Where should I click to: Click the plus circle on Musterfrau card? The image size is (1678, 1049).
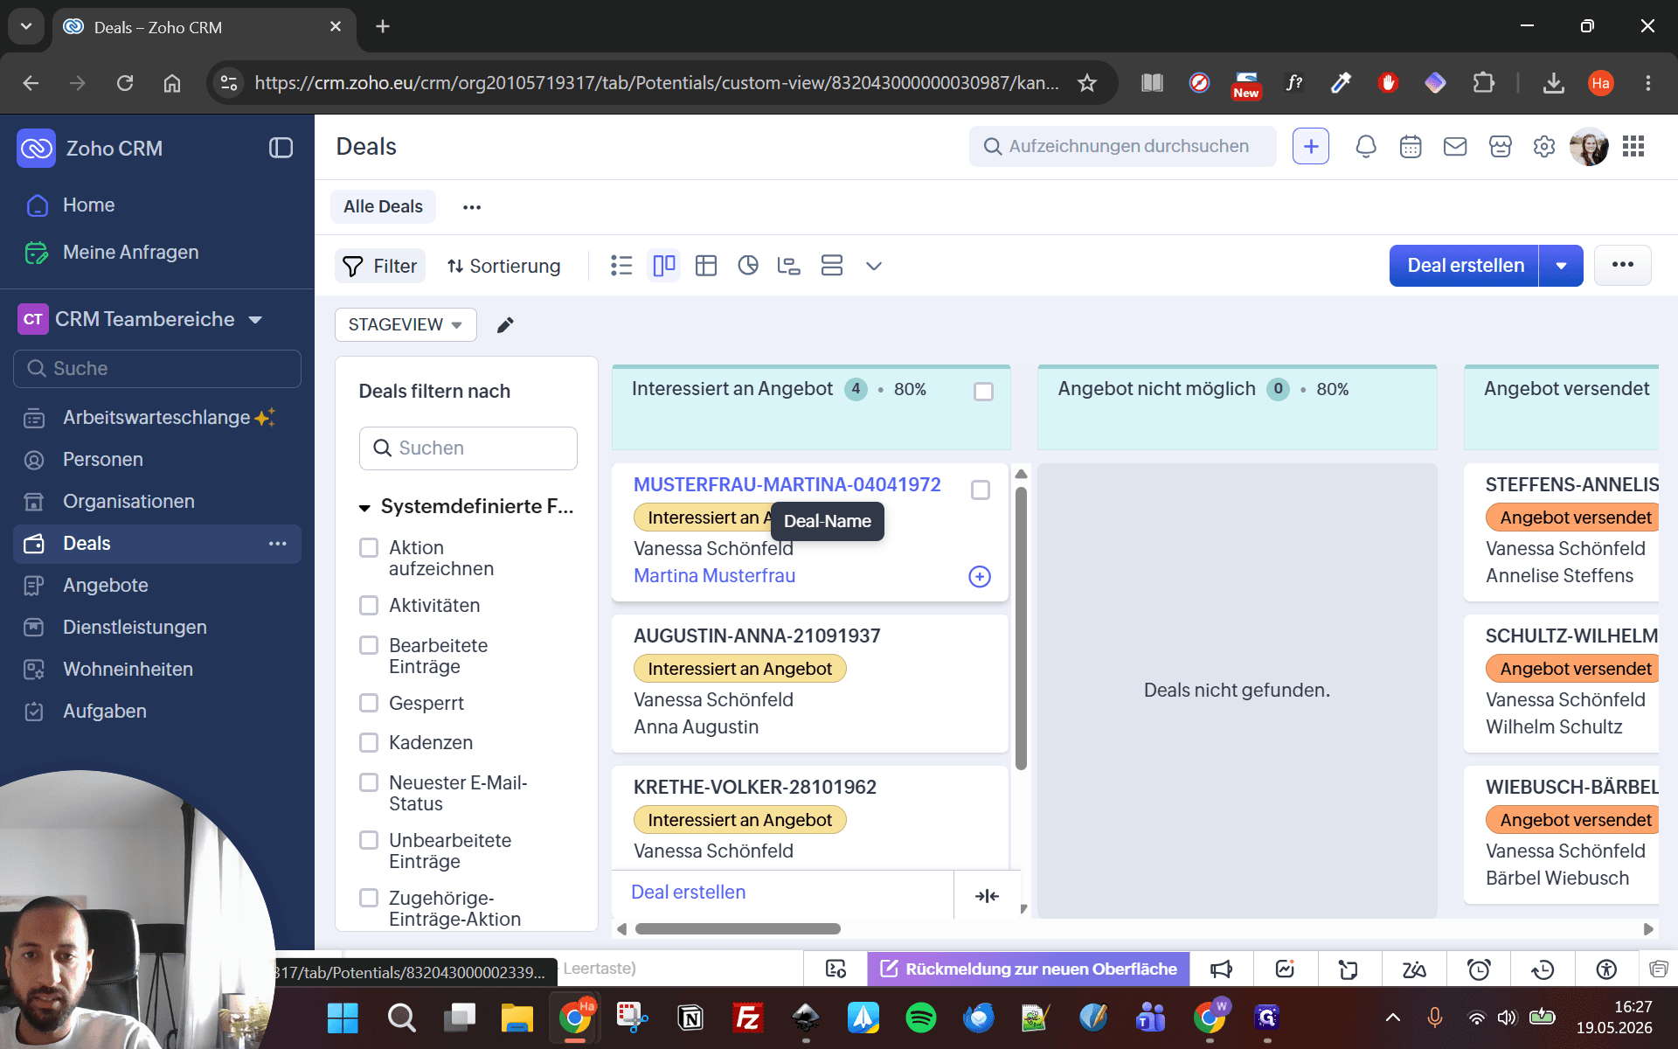(x=980, y=577)
